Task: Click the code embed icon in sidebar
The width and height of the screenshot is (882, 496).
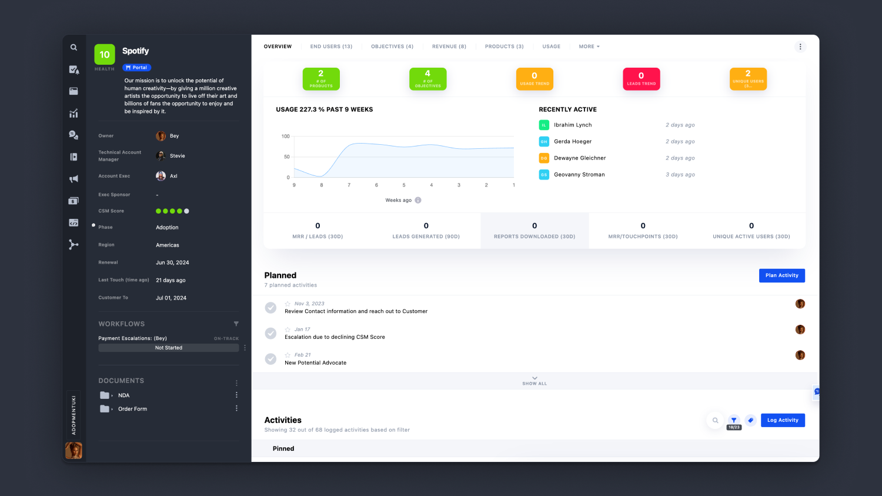Action: coord(73,222)
